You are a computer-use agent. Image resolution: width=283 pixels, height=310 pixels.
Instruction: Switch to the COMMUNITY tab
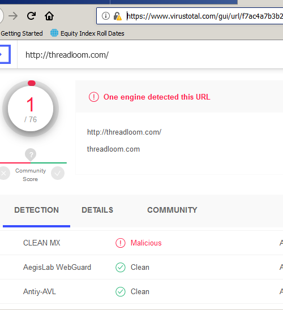click(x=172, y=210)
